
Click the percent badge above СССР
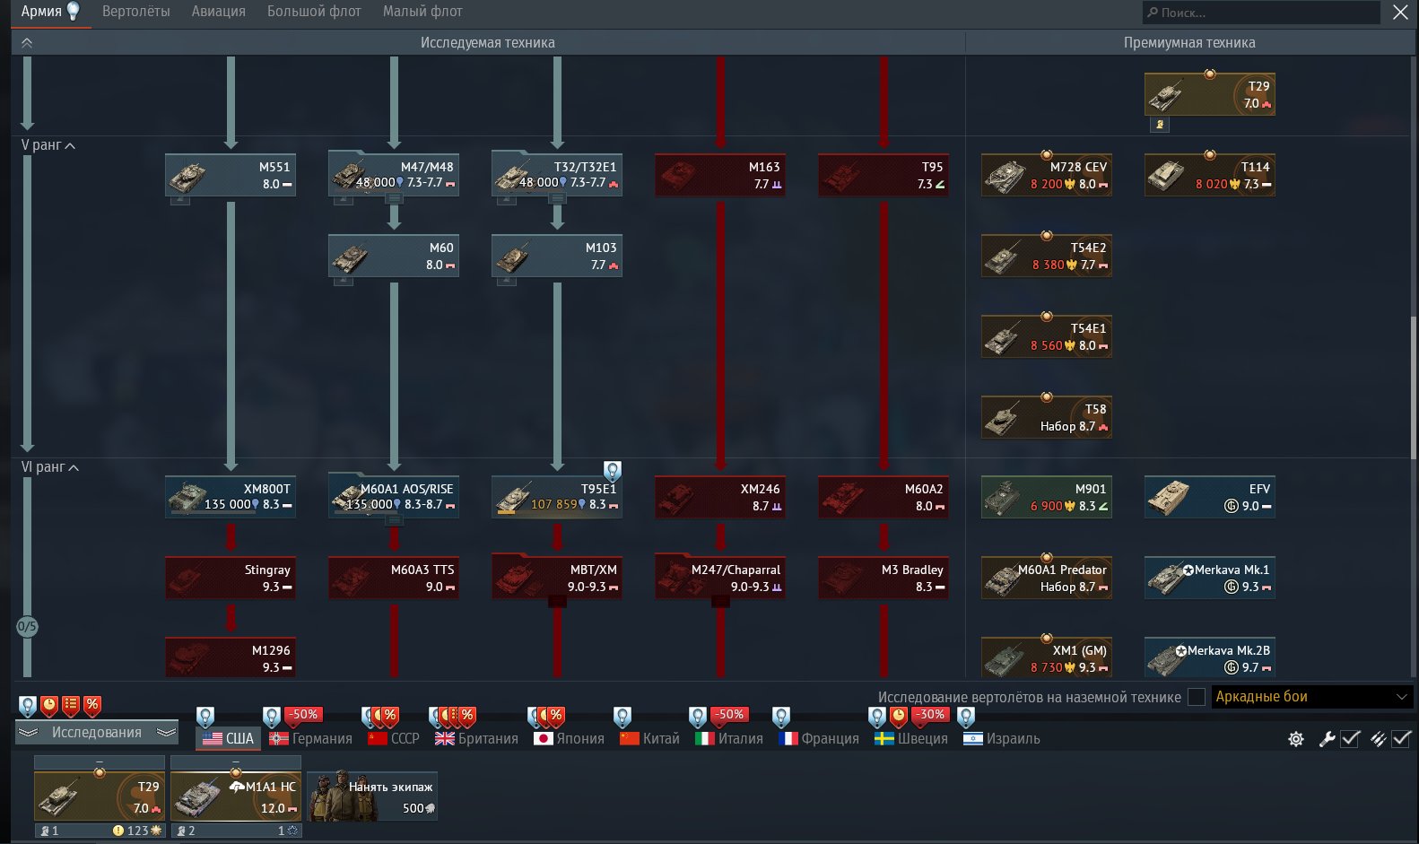[390, 716]
